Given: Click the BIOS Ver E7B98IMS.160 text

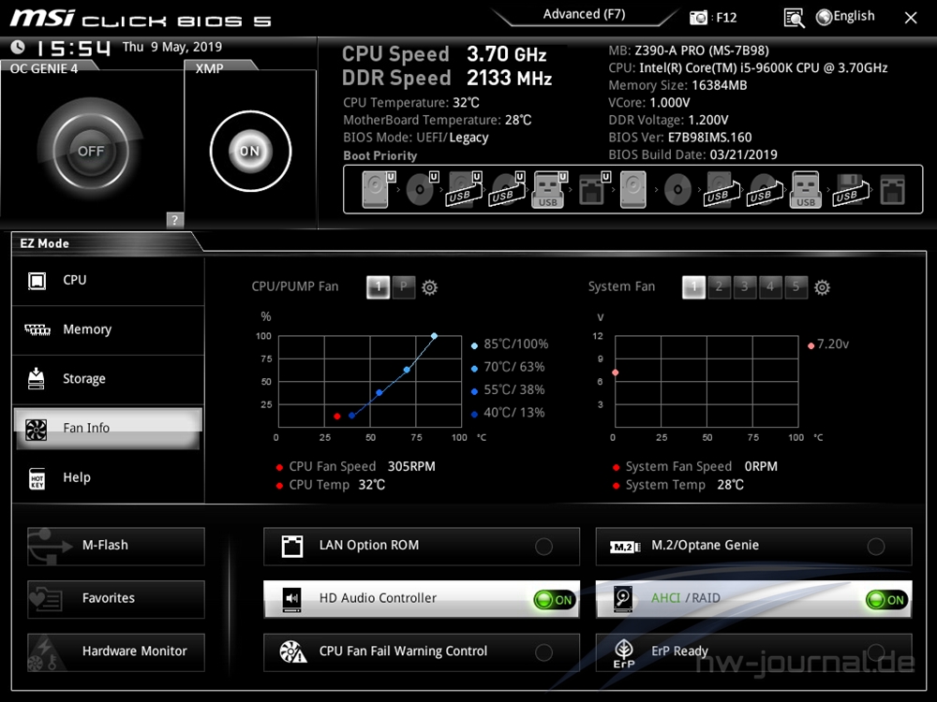Looking at the screenshot, I should (x=680, y=138).
